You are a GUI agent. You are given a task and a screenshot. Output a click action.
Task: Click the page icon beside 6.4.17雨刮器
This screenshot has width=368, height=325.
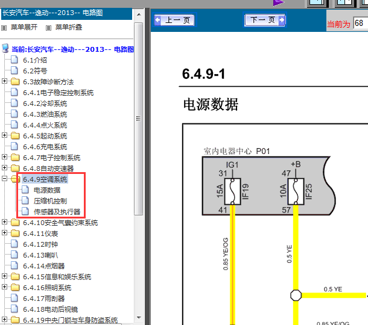pos(14,298)
